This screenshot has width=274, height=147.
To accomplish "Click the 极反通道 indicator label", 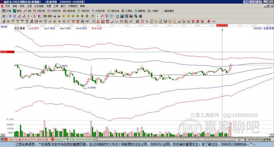I will (x=20, y=28).
